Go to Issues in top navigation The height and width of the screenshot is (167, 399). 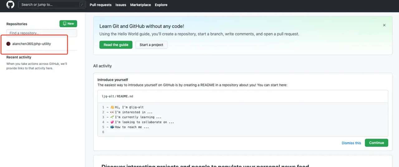121,5
